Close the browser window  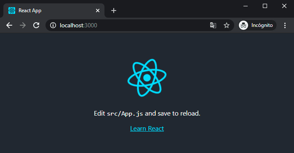(x=284, y=6)
